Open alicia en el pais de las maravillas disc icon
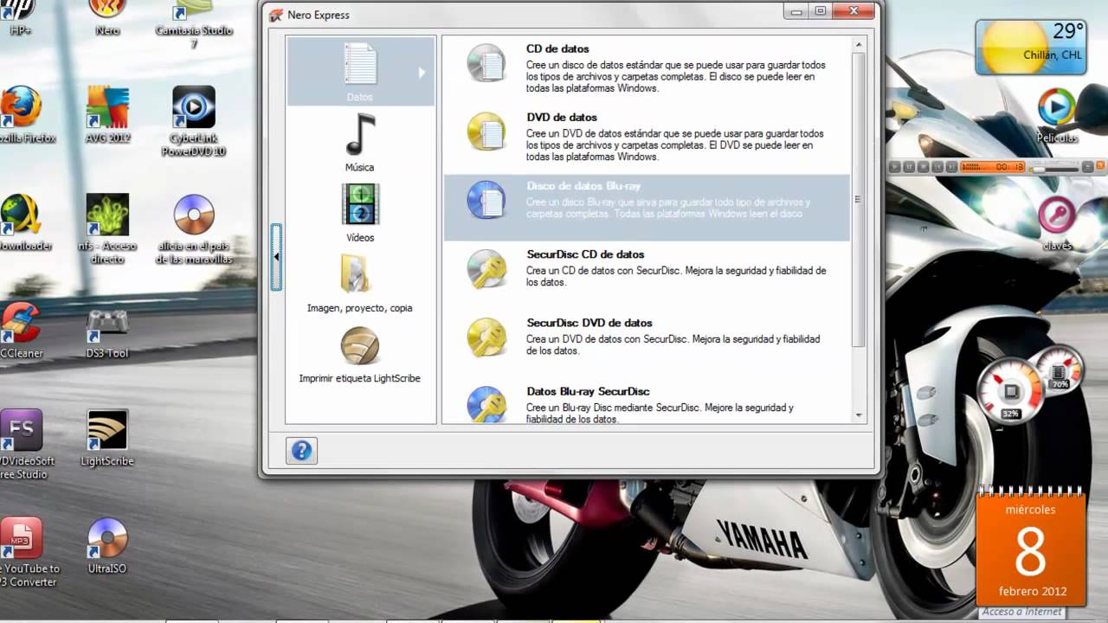This screenshot has width=1108, height=623. [x=194, y=228]
